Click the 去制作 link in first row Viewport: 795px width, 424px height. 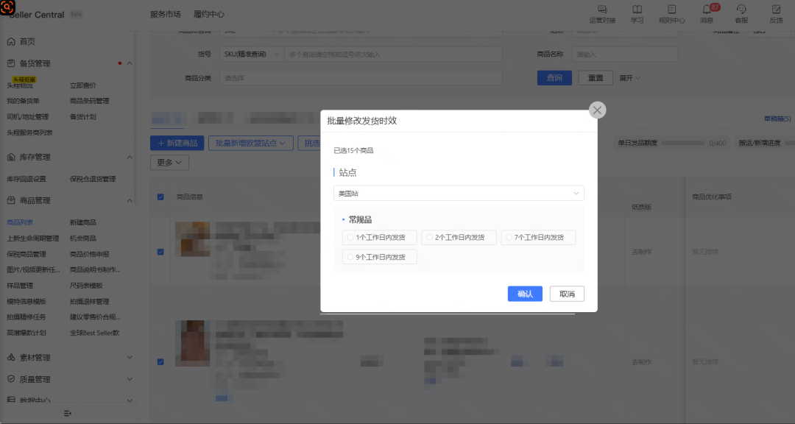(641, 252)
